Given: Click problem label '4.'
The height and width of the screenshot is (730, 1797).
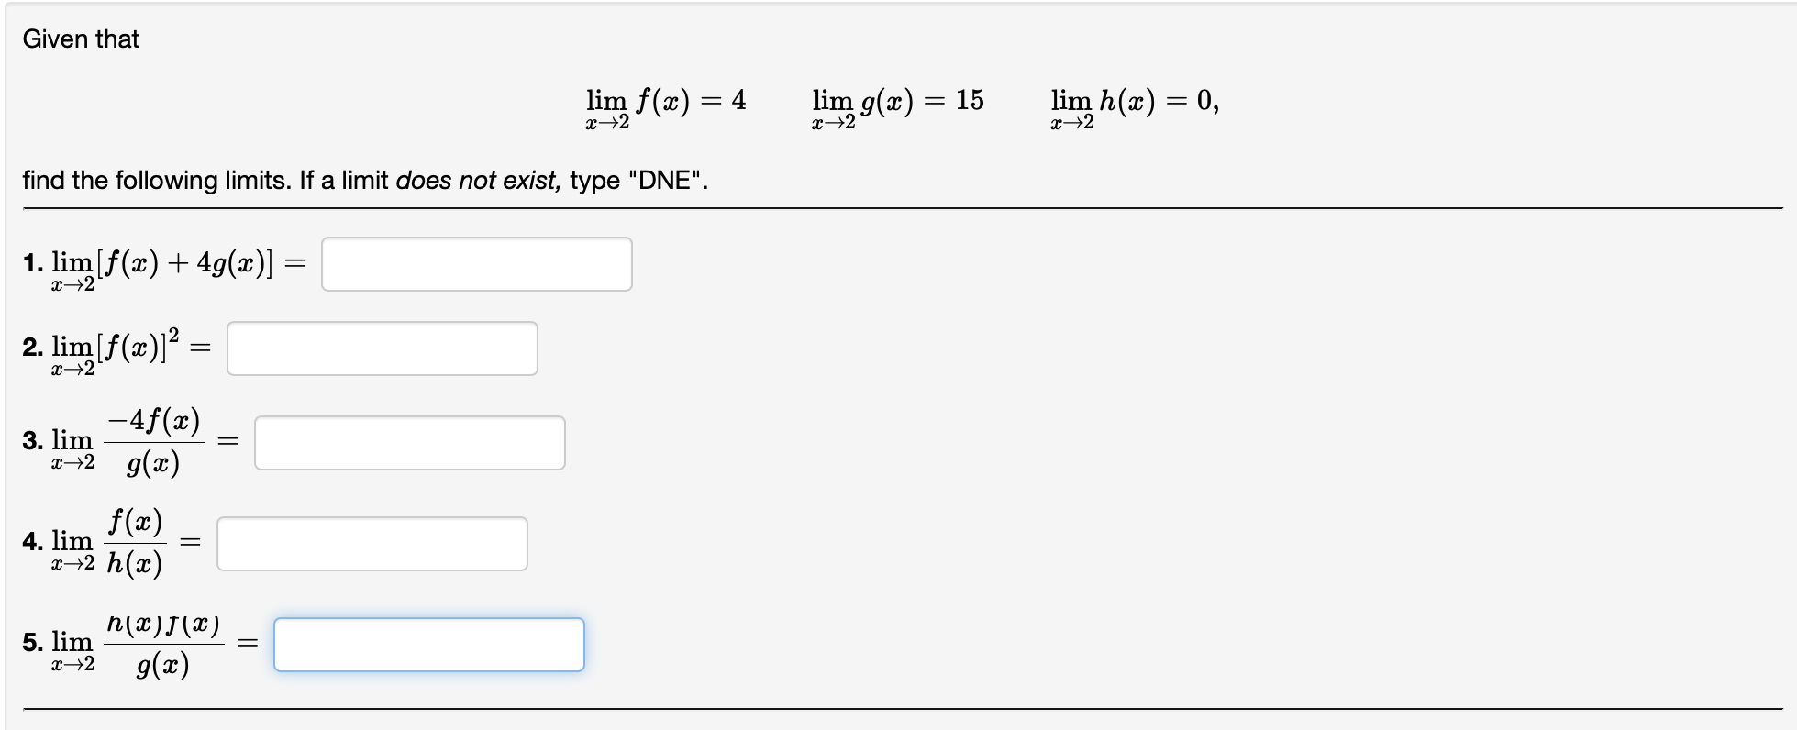Looking at the screenshot, I should coord(34,543).
